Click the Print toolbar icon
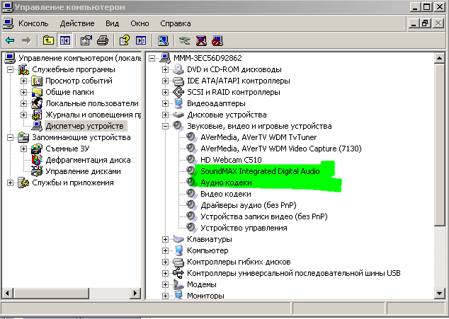Viewport: 449px width, 319px height. pos(103,40)
